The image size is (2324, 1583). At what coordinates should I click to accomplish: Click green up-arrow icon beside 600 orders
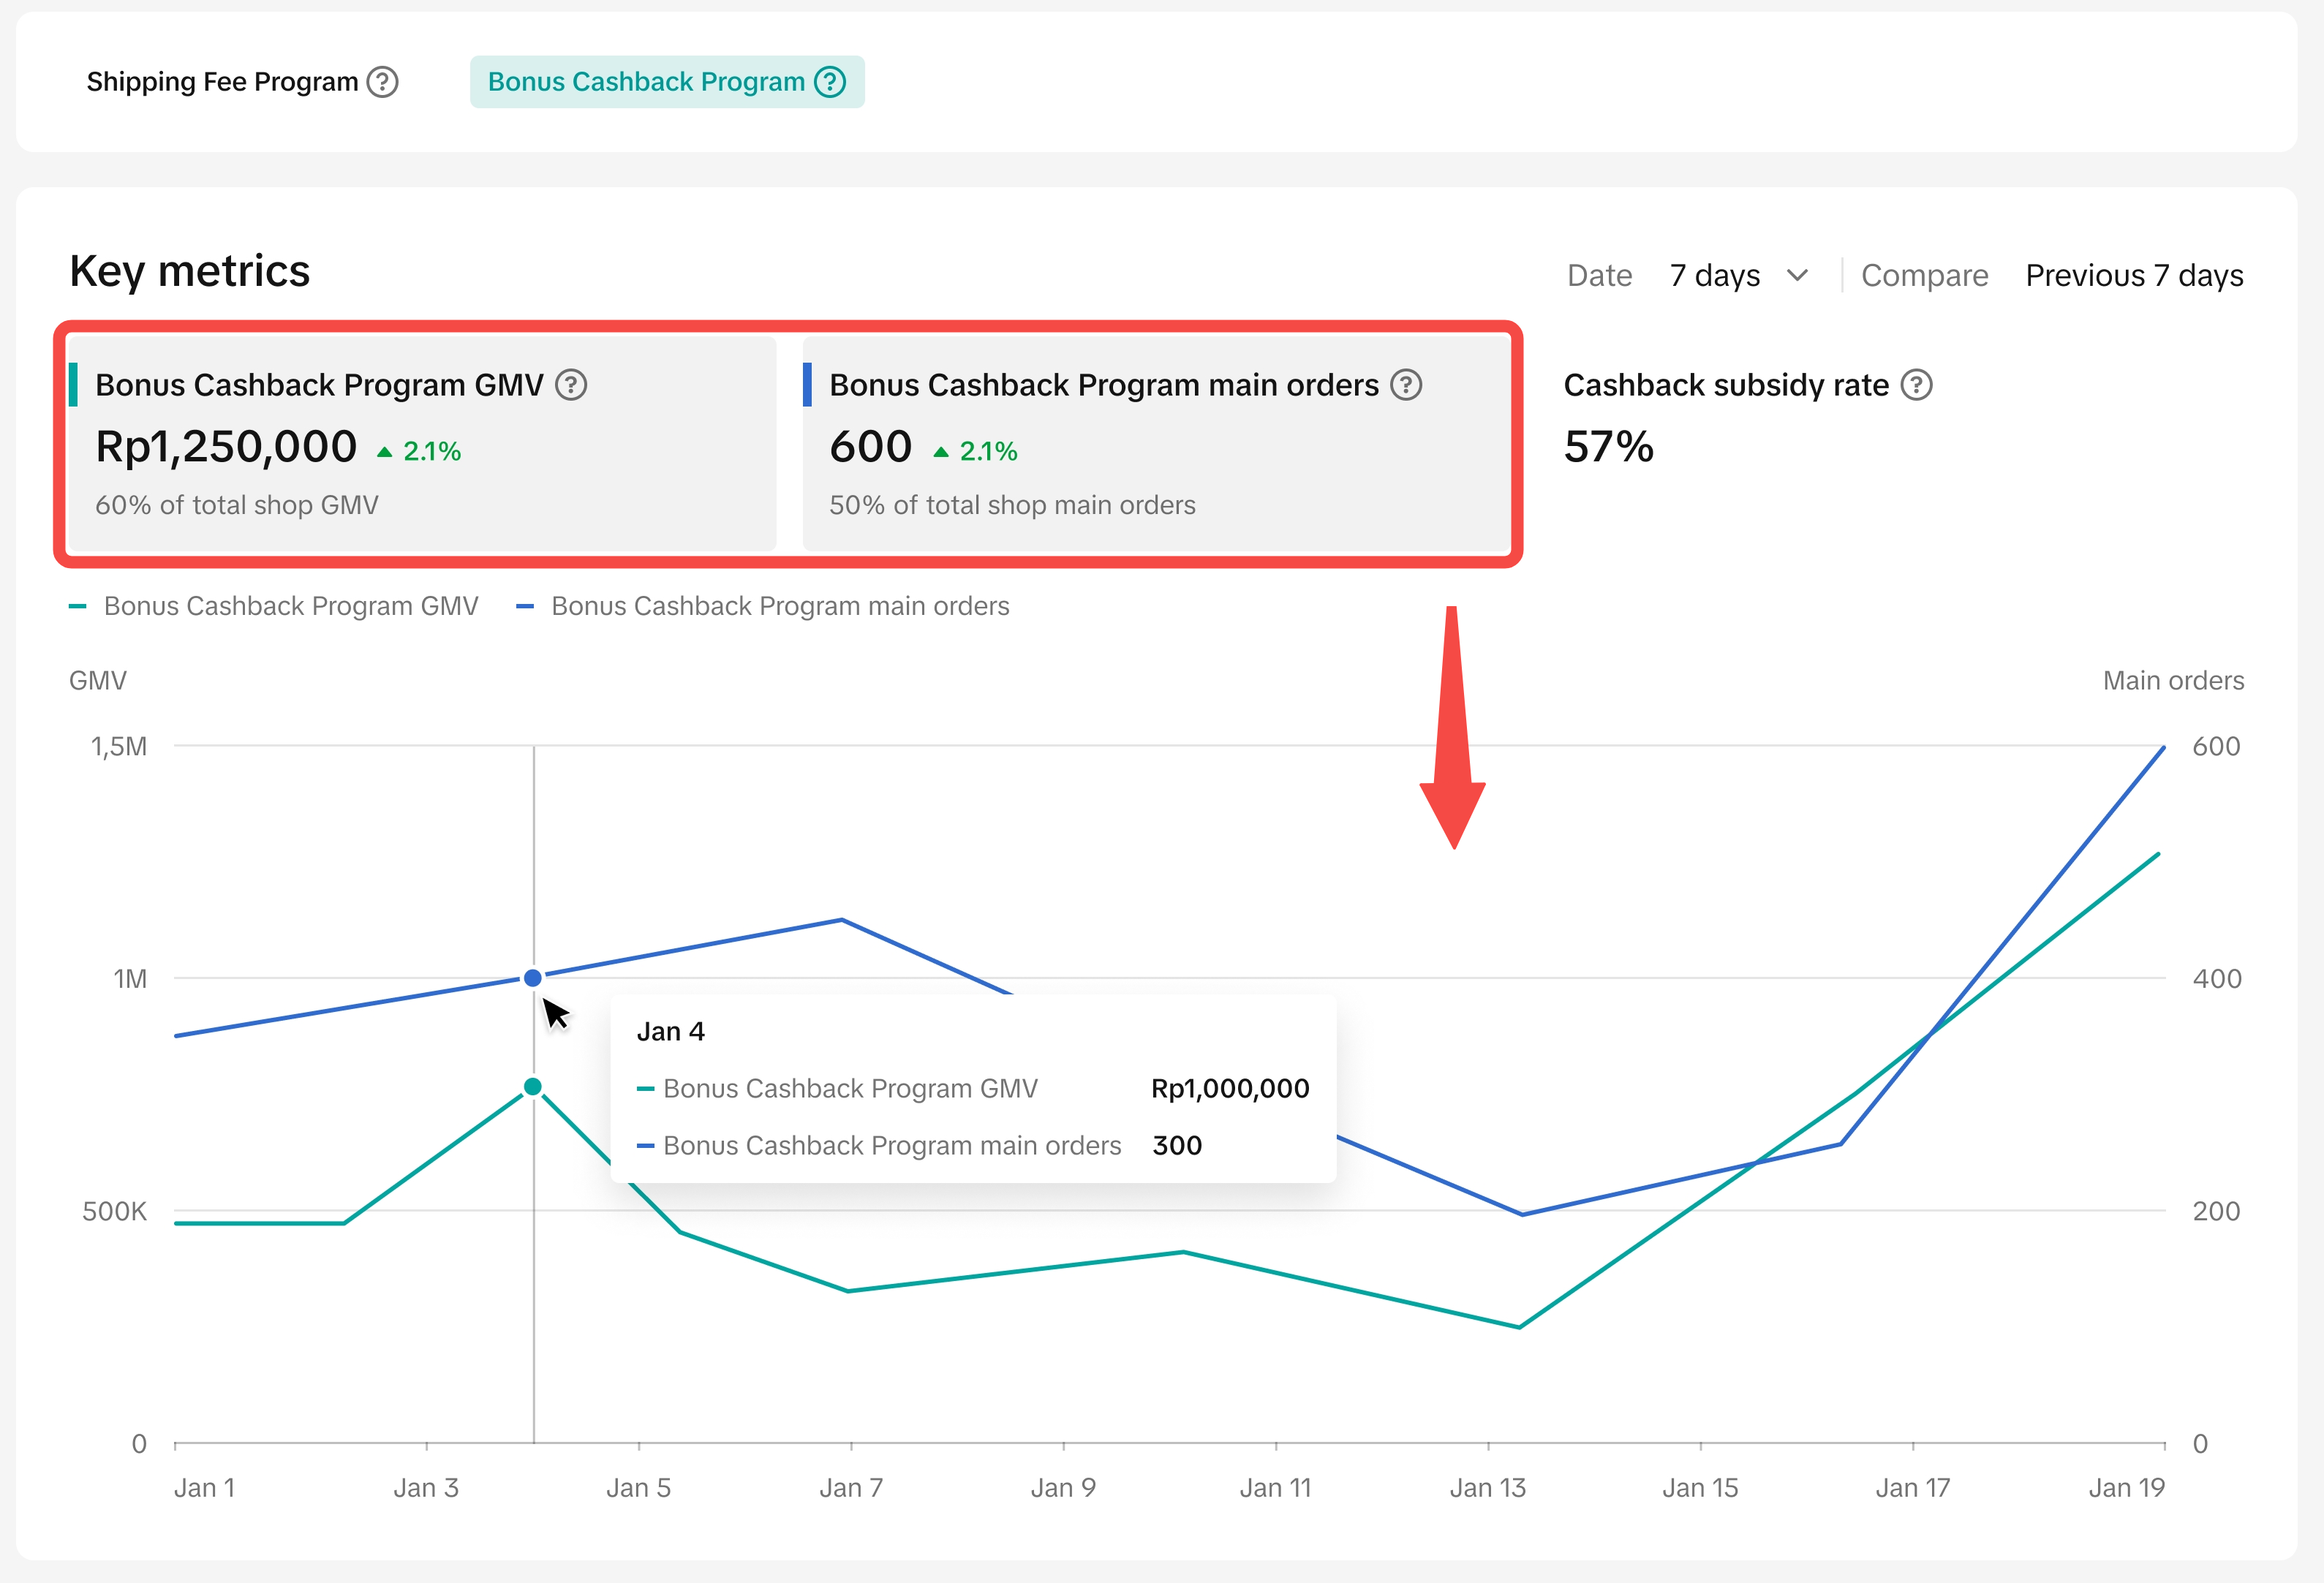click(x=941, y=452)
